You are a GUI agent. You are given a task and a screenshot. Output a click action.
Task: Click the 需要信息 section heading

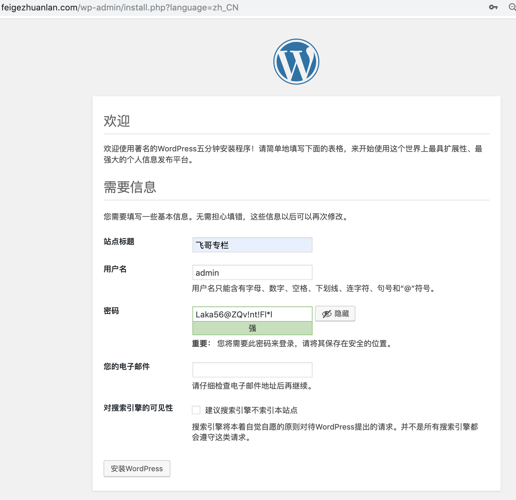point(130,187)
